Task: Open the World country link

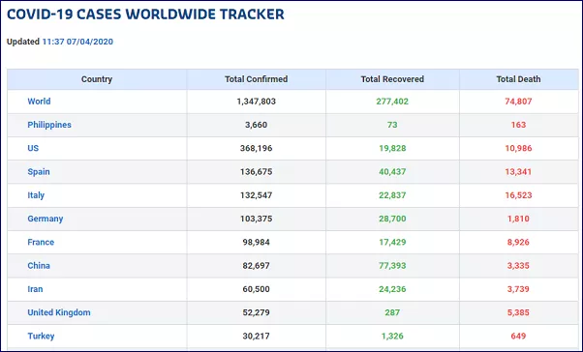Action: (x=39, y=102)
